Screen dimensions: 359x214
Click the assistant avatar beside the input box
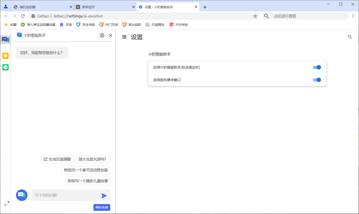[21, 195]
